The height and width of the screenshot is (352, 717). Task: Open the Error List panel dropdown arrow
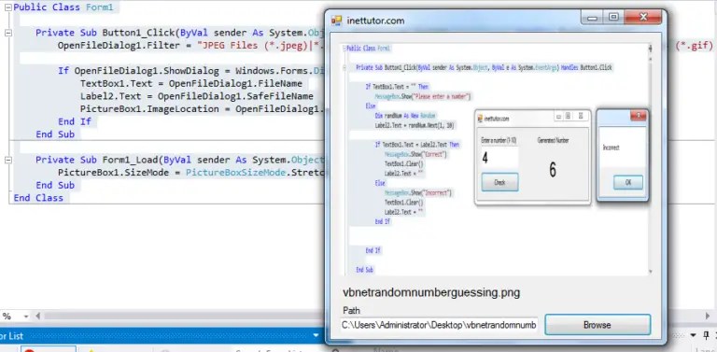[316, 336]
